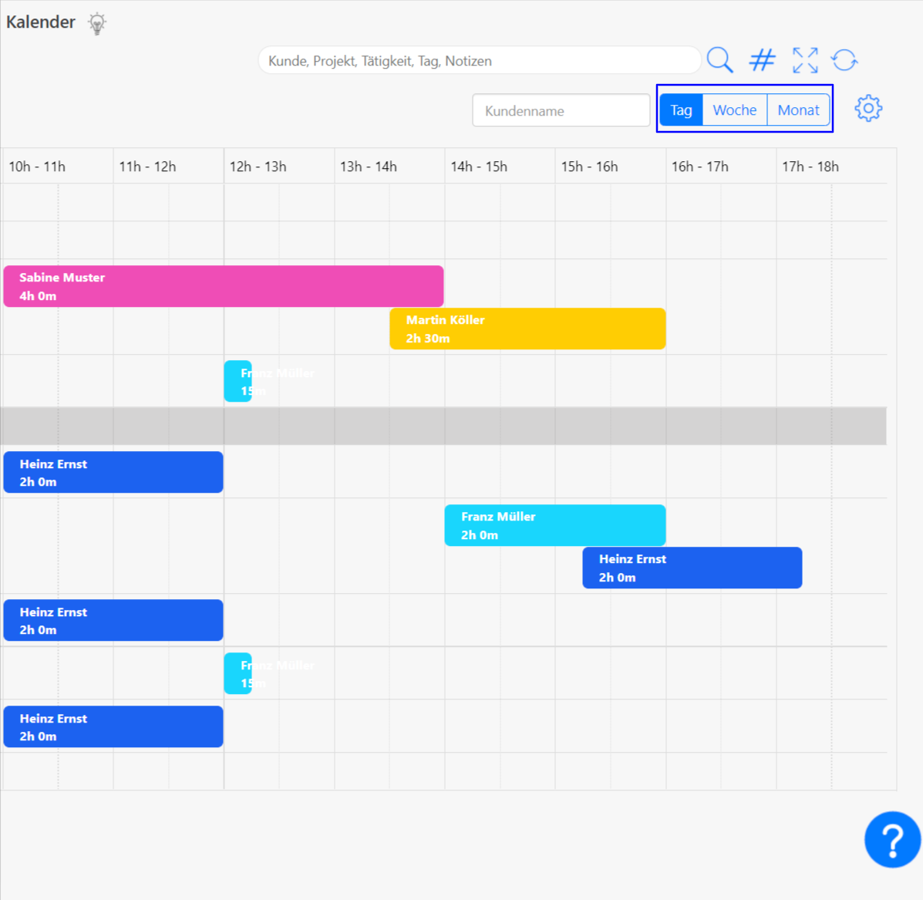
Task: Click the 14h - 15h column header
Action: point(479,167)
